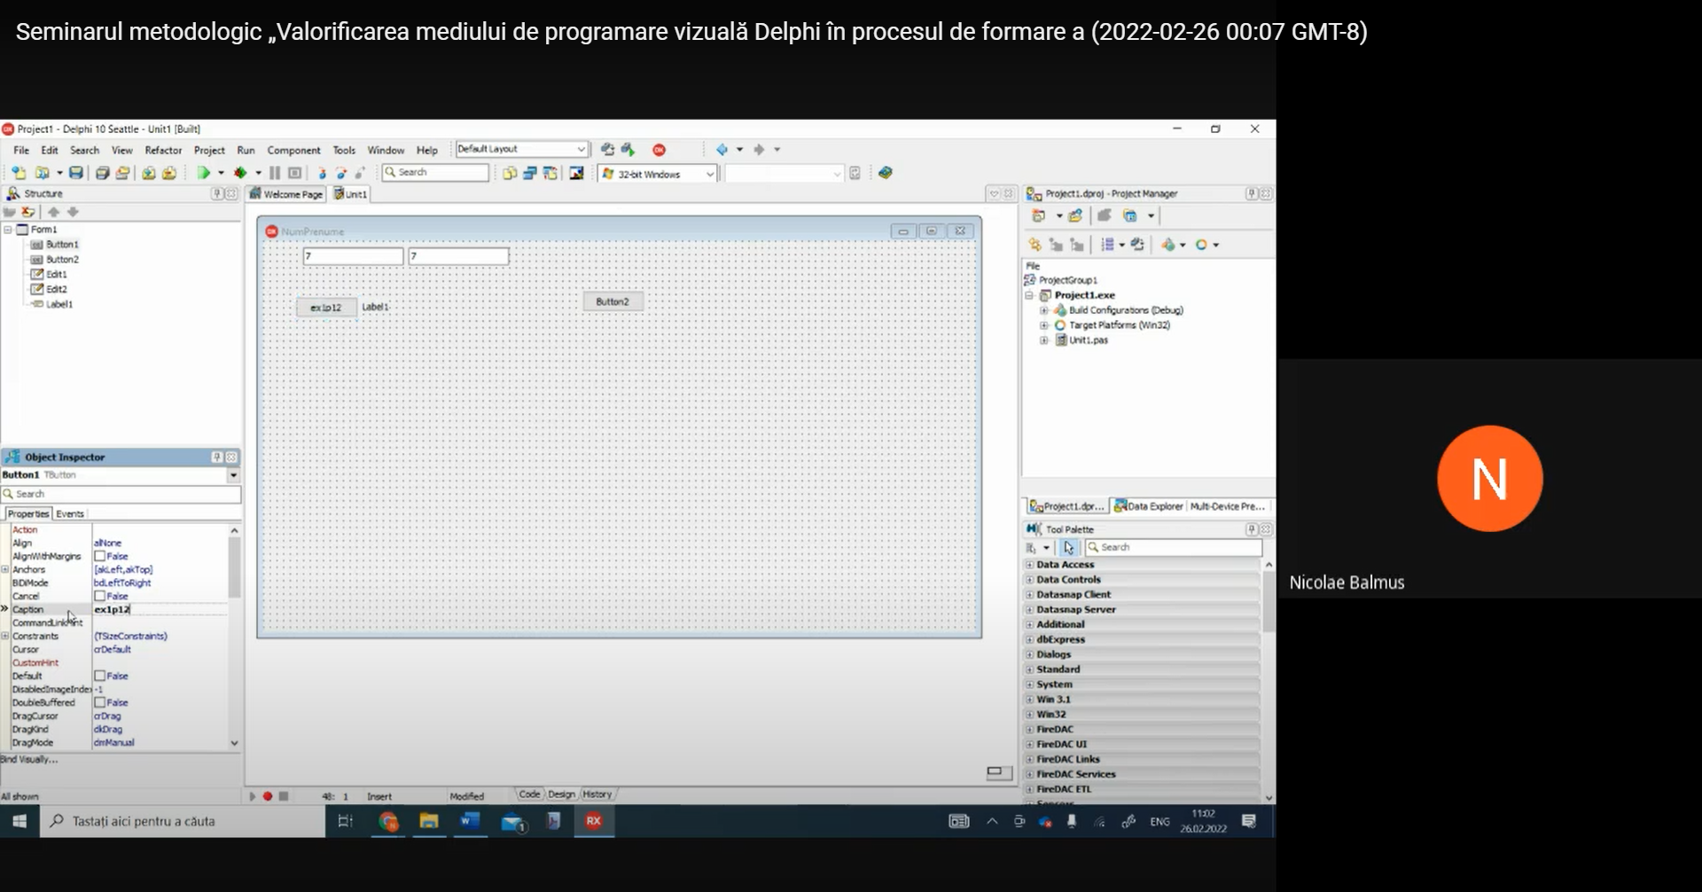Click Button2 on the form designer

click(613, 302)
